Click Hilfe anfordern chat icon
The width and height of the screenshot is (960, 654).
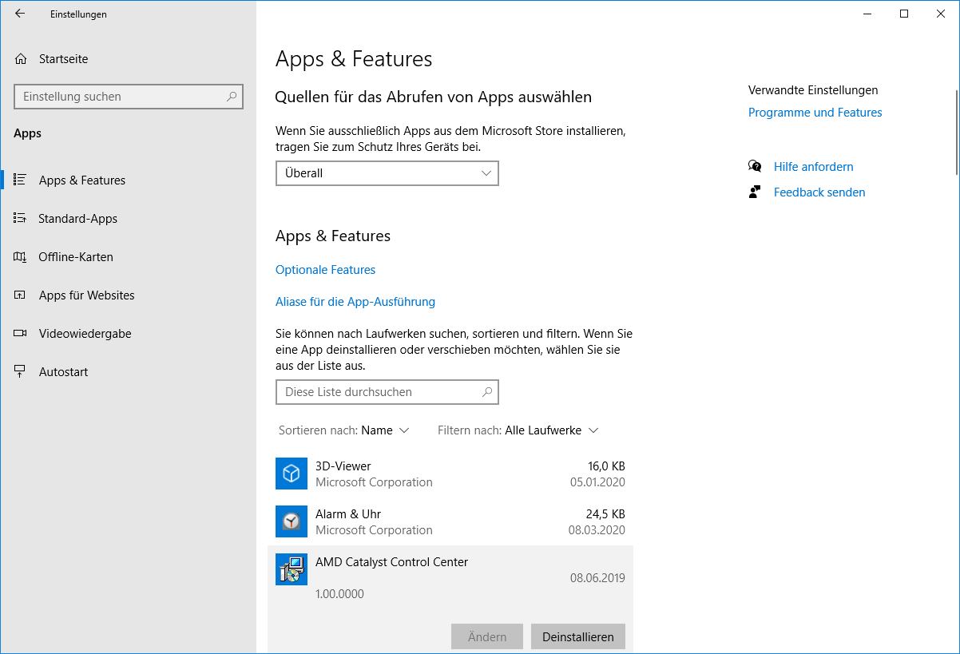coord(755,166)
